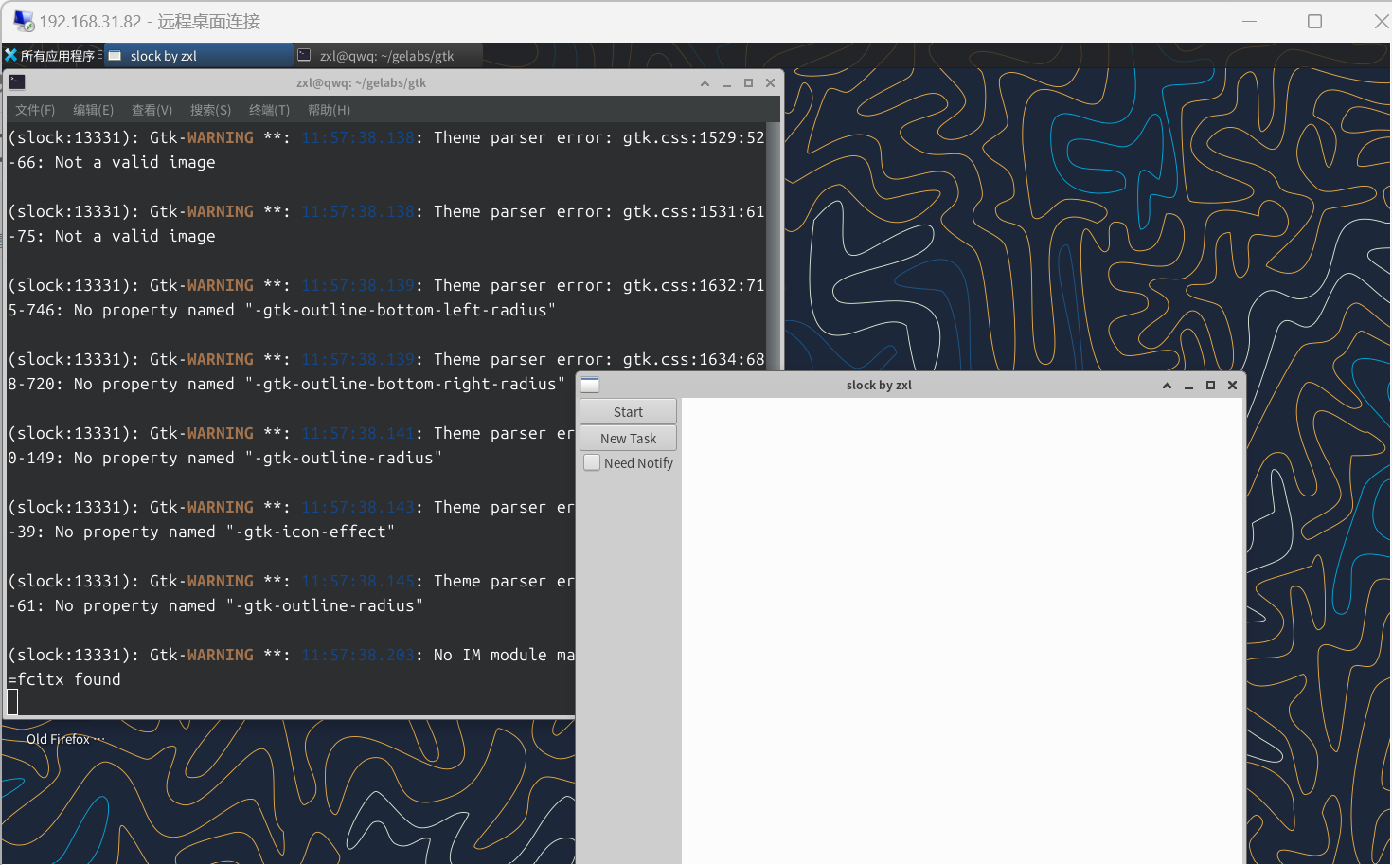
Task: Click the window icon in slock title bar
Action: (590, 385)
